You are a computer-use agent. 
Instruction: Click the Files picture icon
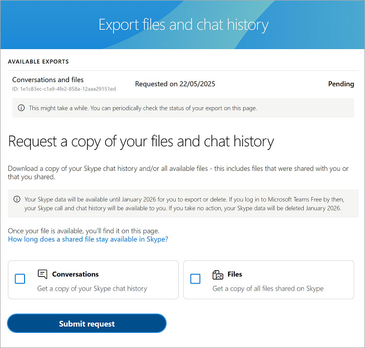click(218, 274)
